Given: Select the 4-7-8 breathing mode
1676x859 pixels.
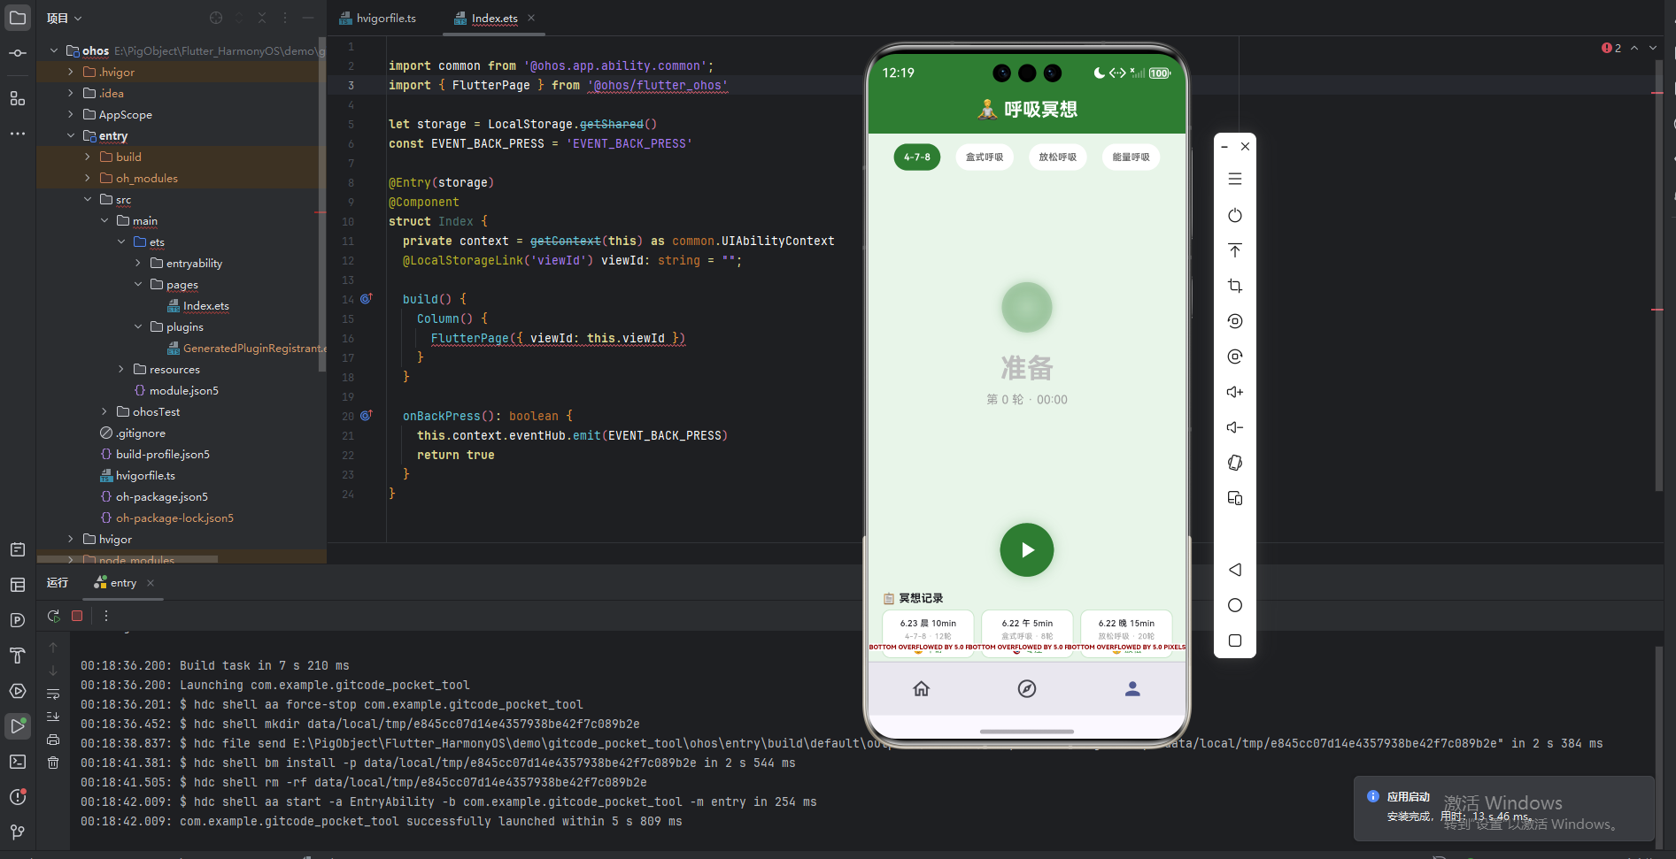Looking at the screenshot, I should click(x=917, y=157).
